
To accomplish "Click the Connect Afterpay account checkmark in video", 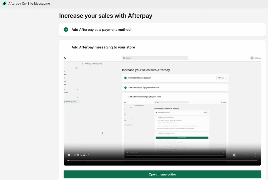I will click(x=125, y=78).
